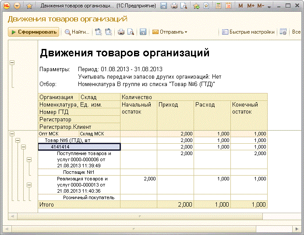
Task: Select начальный остаток 2,000 in Реализация row
Action: (x=138, y=185)
